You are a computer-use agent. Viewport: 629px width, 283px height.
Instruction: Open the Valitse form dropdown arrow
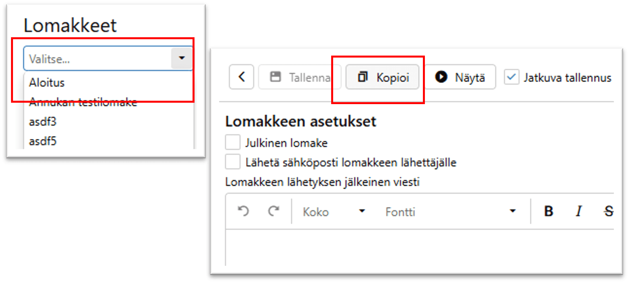pyautogui.click(x=182, y=58)
